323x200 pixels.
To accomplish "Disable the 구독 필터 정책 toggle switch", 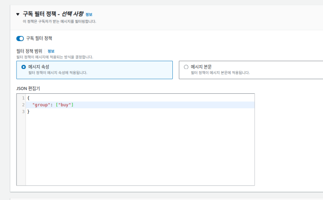I will tap(20, 39).
